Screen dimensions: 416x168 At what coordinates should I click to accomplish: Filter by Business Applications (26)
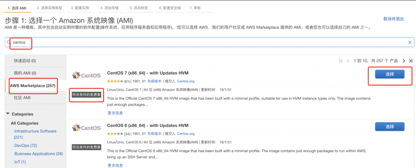[39, 153]
